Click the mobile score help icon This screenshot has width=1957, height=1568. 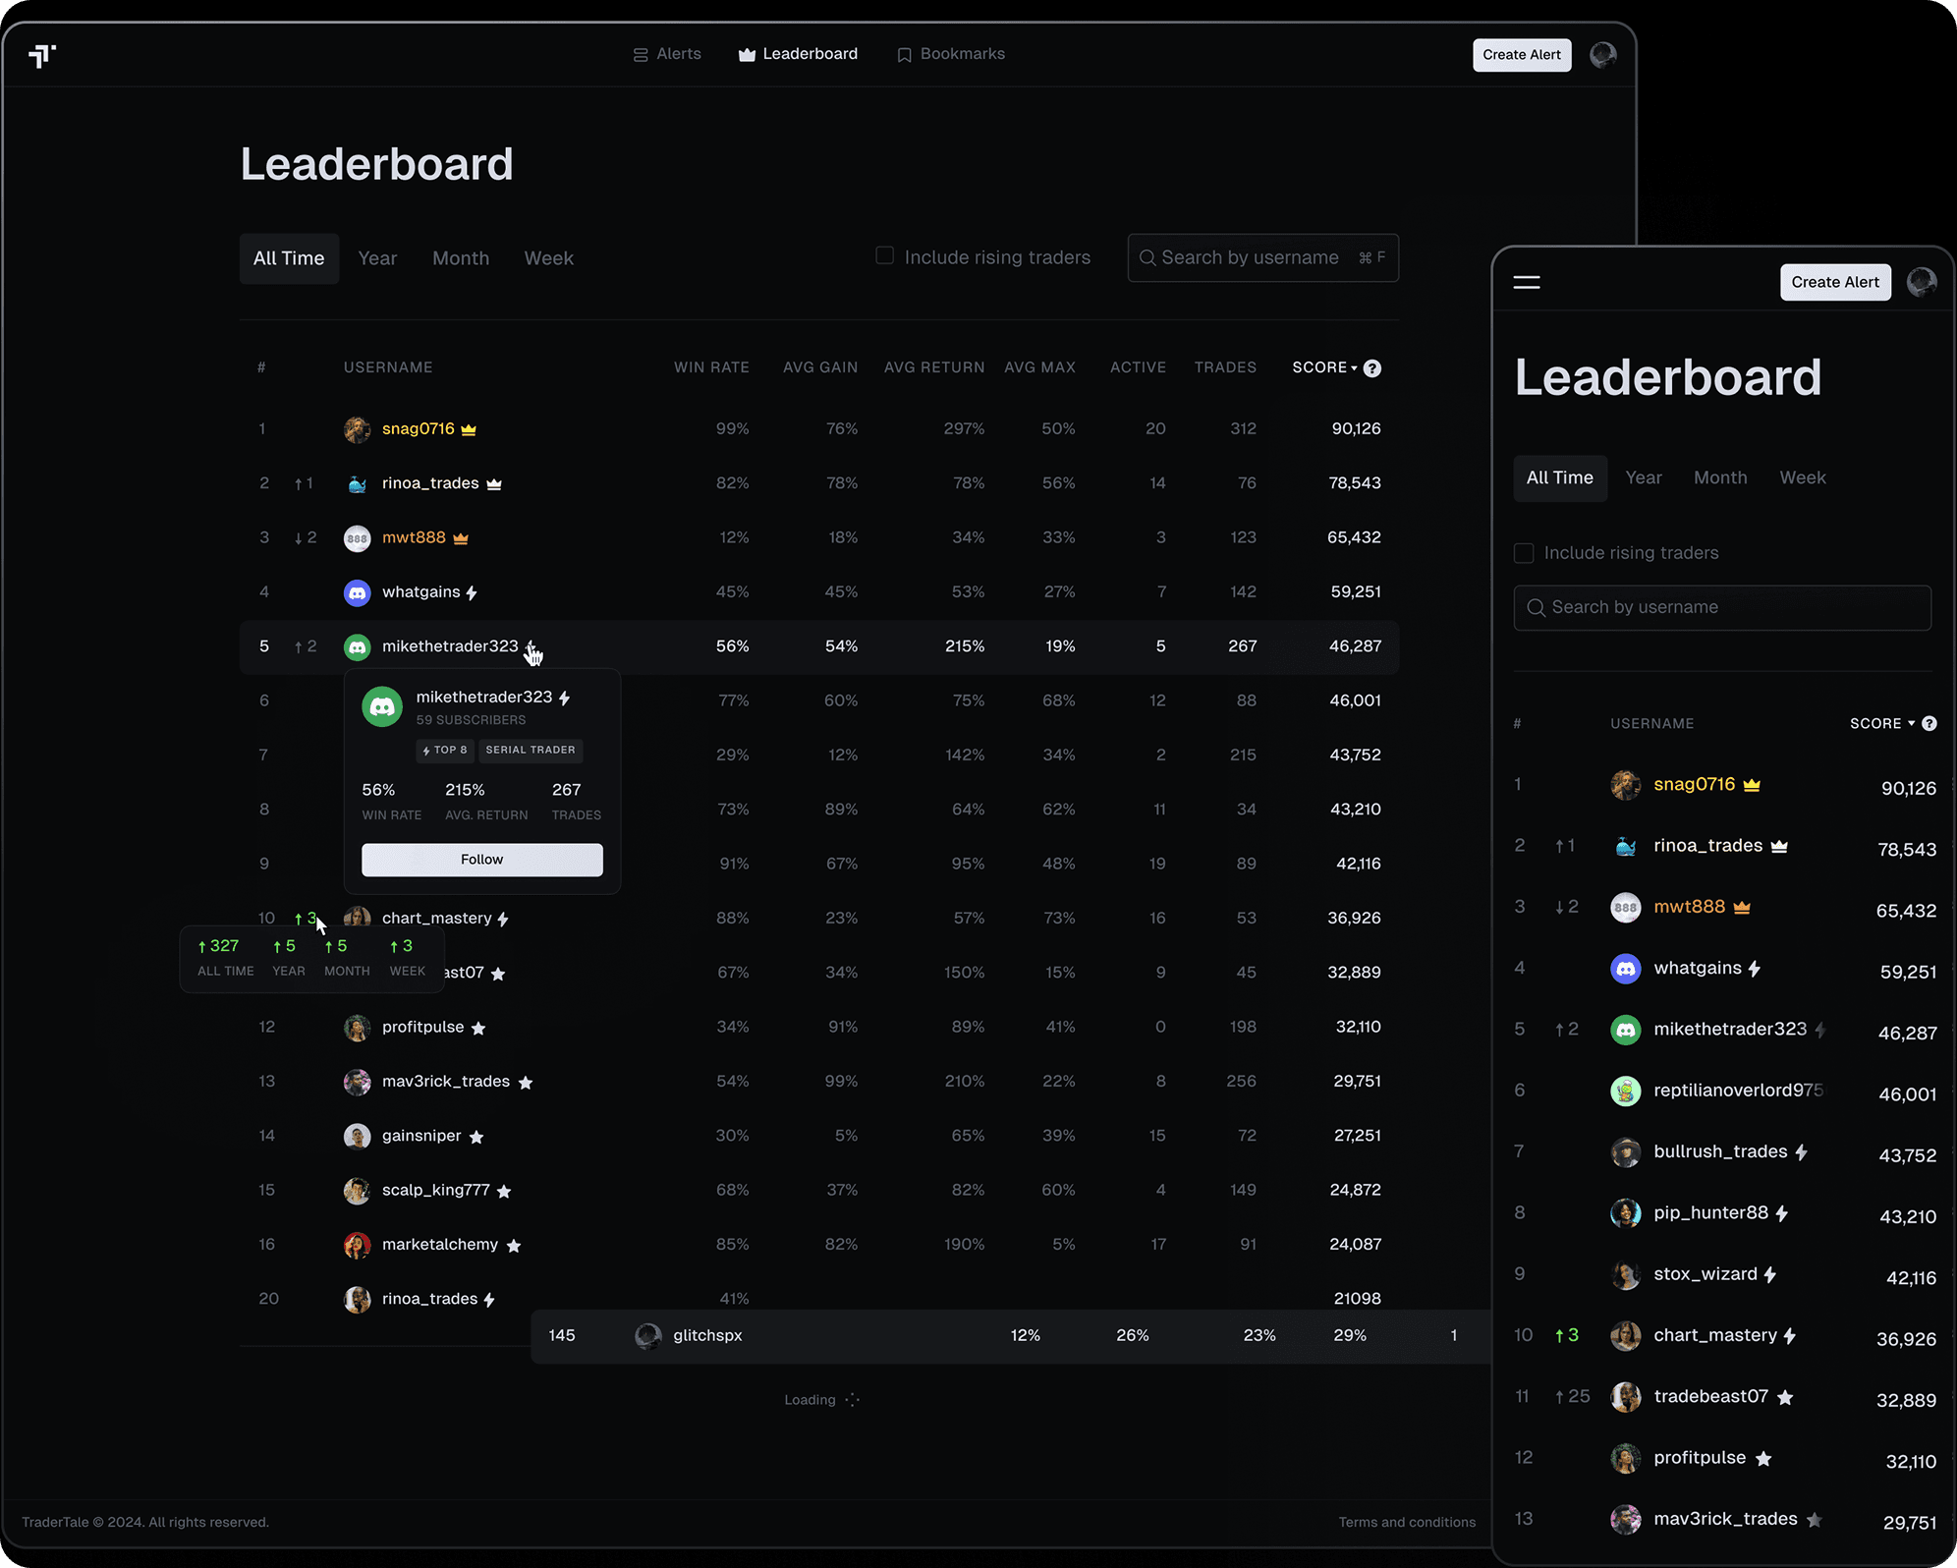pyautogui.click(x=1929, y=724)
